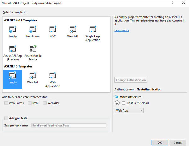
Task: Open the Learn more link
Action: point(122,30)
